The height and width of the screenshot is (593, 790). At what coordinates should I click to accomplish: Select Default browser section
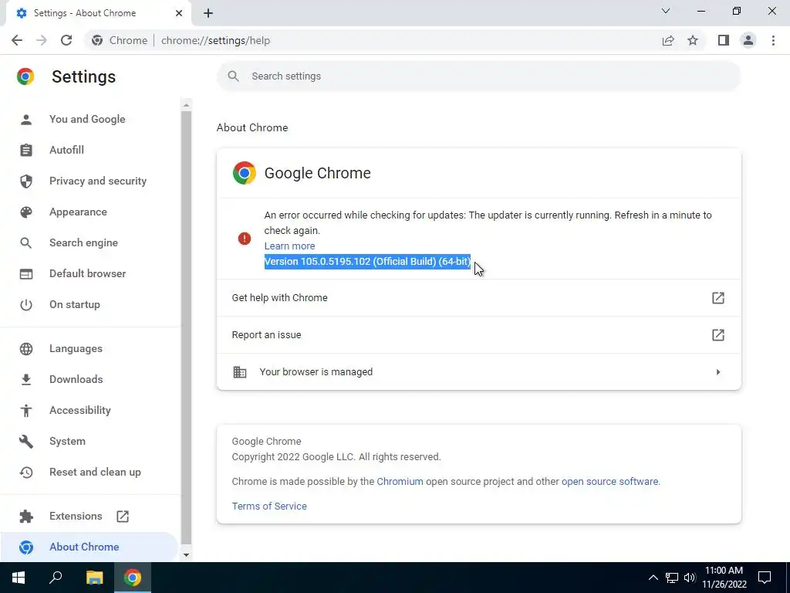pyautogui.click(x=88, y=273)
